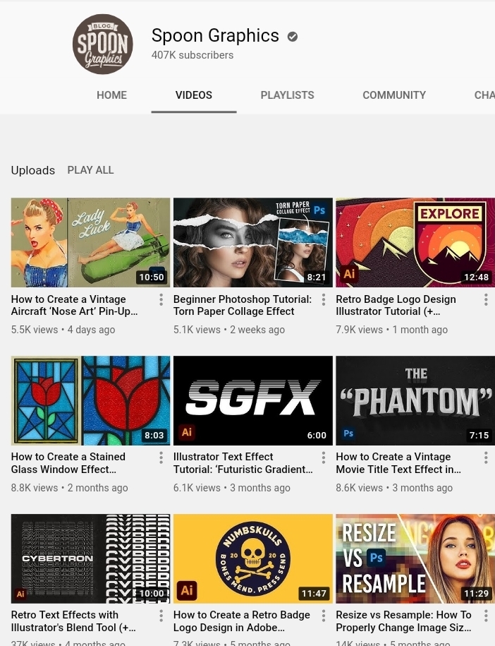
Task: Open options for Resize vs Resample video
Action: (486, 616)
